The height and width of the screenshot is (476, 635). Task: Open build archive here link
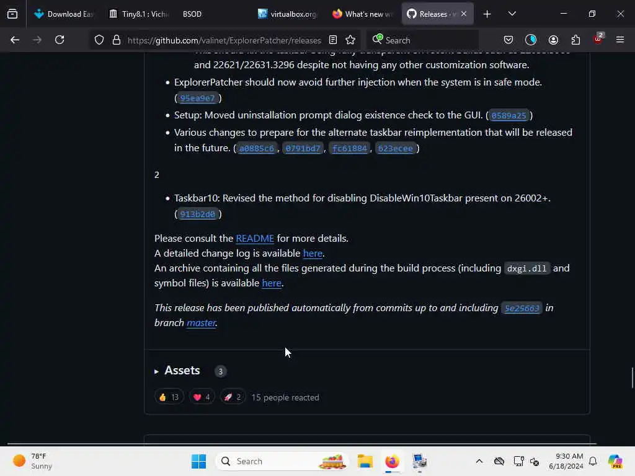(x=272, y=283)
